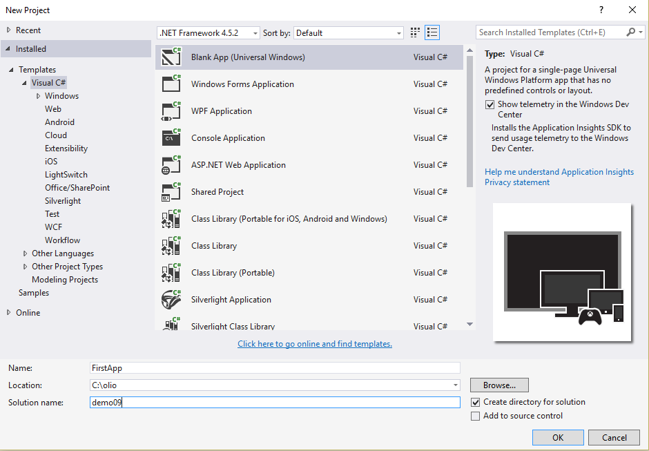This screenshot has height=451, width=649.
Task: Click the Silverlight Application template icon
Action: pos(171,300)
